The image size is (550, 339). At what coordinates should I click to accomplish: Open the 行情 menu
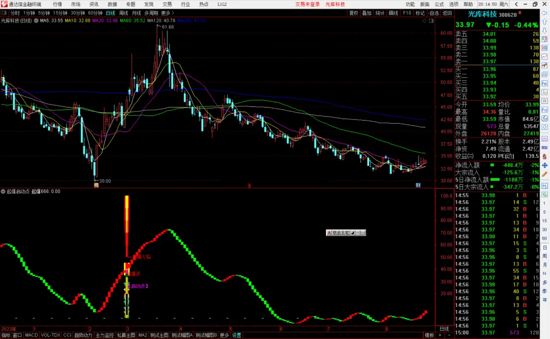[x=57, y=4]
